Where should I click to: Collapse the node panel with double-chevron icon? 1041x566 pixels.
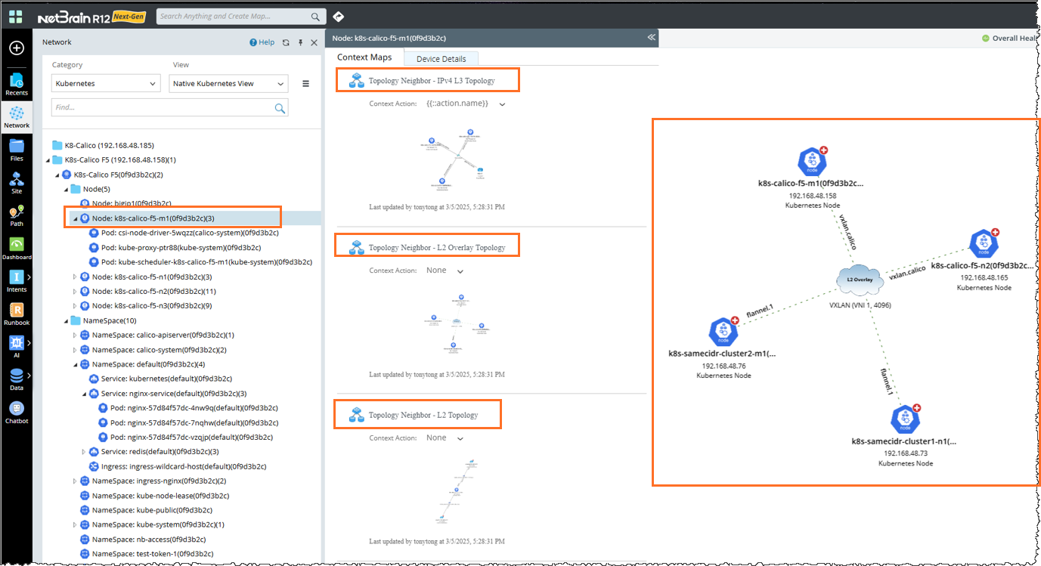click(x=651, y=37)
